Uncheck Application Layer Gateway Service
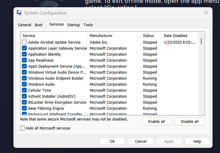Viewport: 220px width, 153px height. click(24, 48)
